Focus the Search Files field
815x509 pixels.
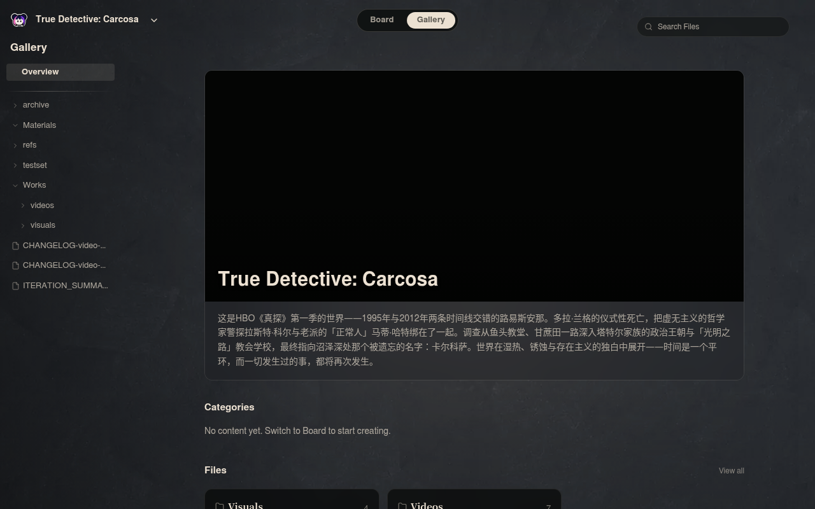pos(713,27)
